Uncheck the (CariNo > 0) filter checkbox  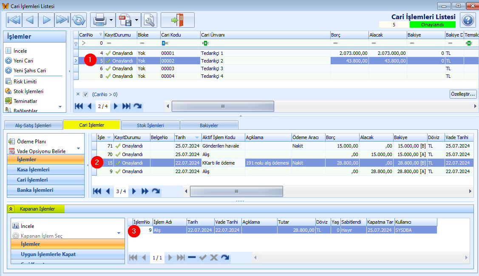(x=85, y=94)
